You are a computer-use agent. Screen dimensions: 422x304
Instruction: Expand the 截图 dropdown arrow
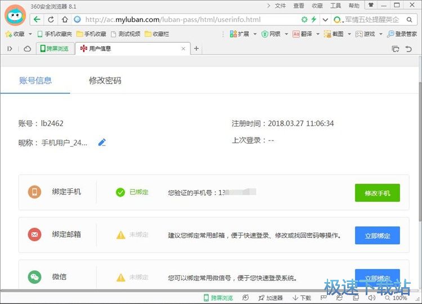click(349, 34)
